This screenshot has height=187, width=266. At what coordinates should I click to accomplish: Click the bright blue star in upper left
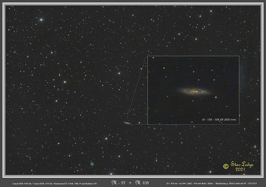click(x=41, y=20)
